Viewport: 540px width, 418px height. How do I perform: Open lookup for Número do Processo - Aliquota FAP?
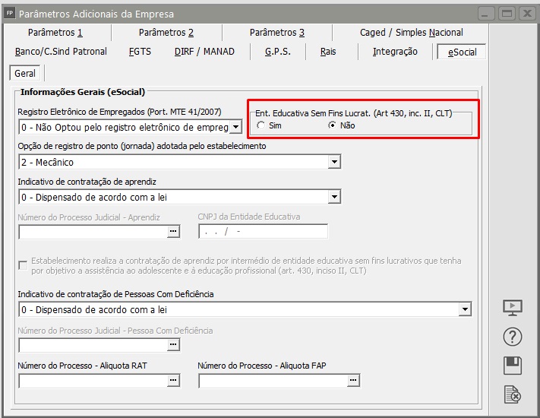point(353,381)
